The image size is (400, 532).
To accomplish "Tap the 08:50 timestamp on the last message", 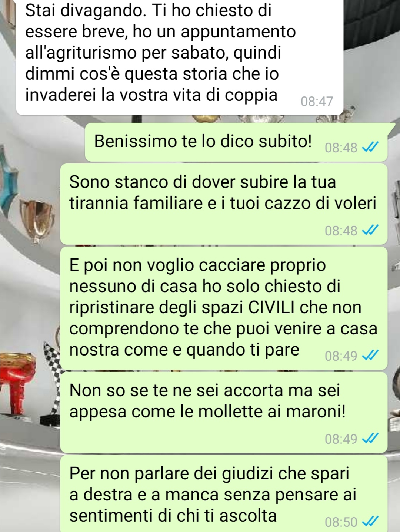I will (341, 522).
